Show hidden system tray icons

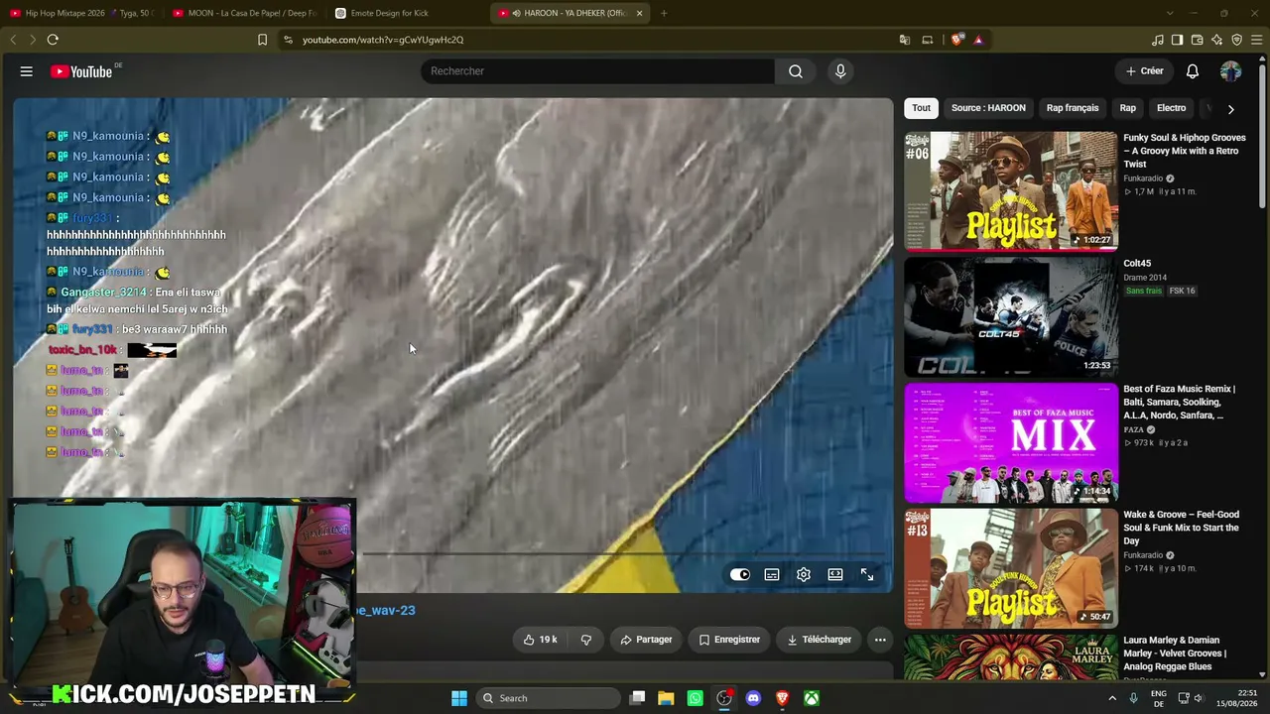(x=1111, y=698)
